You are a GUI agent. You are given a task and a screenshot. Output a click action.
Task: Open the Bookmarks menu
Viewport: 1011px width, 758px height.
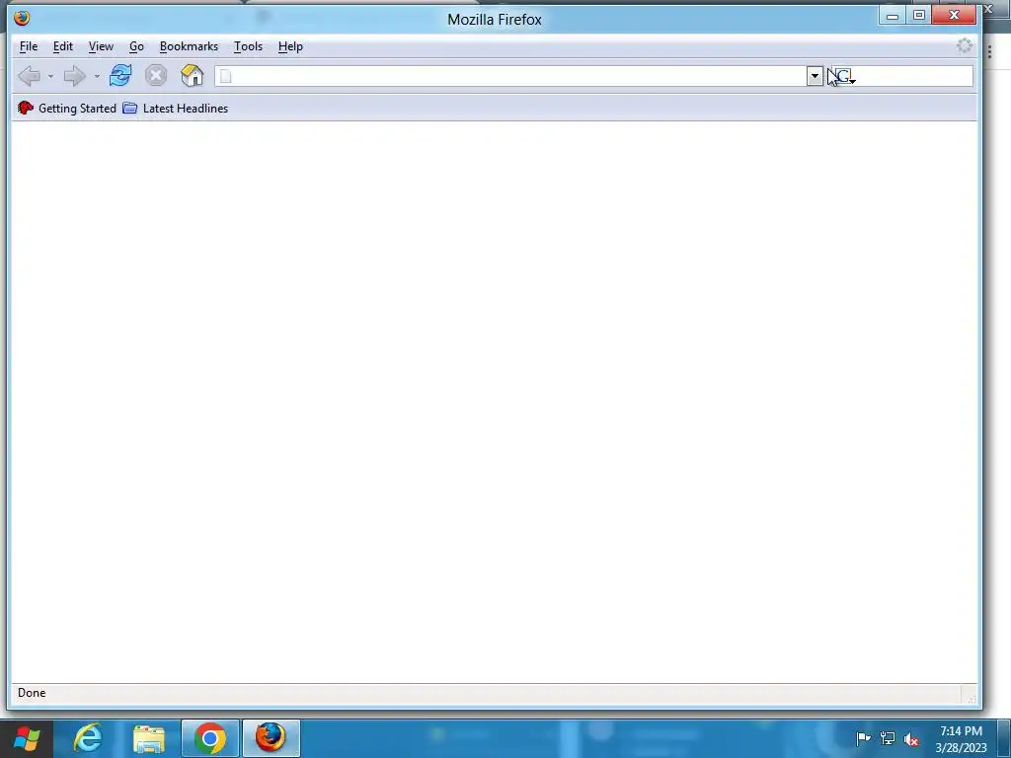[x=189, y=46]
